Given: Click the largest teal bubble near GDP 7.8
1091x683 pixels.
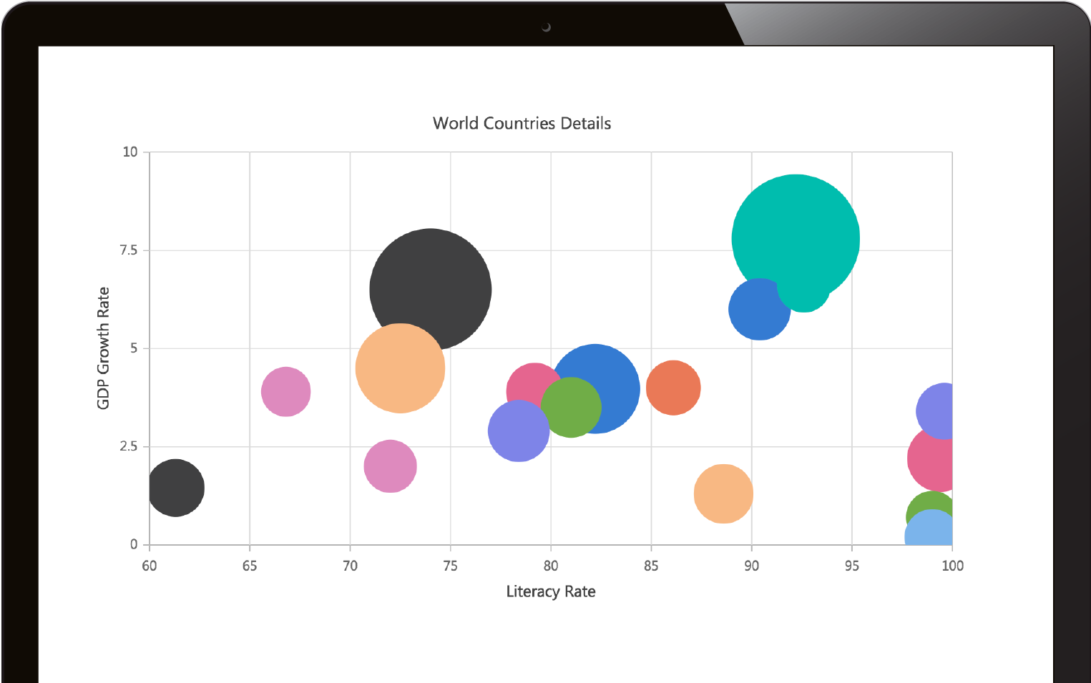Looking at the screenshot, I should pyautogui.click(x=796, y=238).
